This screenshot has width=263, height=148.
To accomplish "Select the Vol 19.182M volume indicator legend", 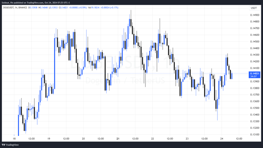I will coord(94,8).
